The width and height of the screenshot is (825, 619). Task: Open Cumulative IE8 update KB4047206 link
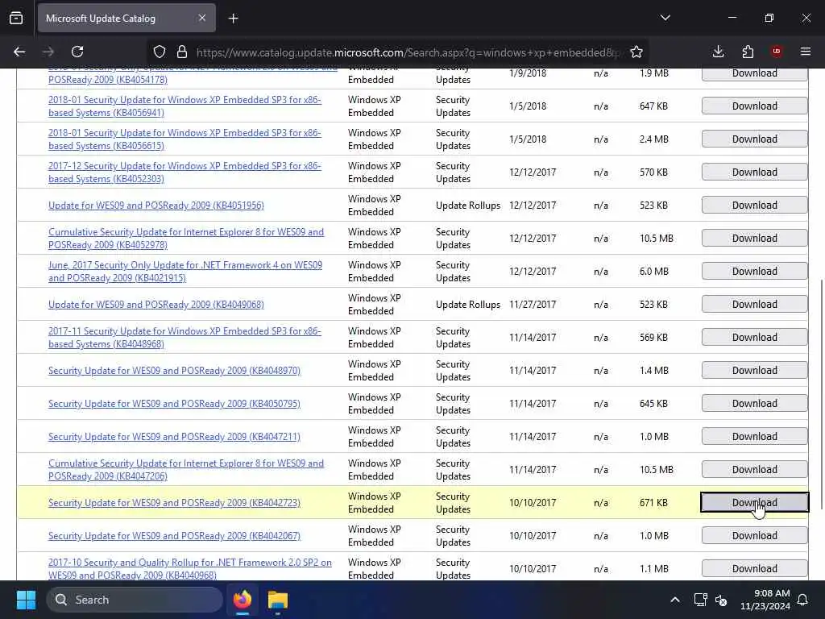pyautogui.click(x=186, y=470)
